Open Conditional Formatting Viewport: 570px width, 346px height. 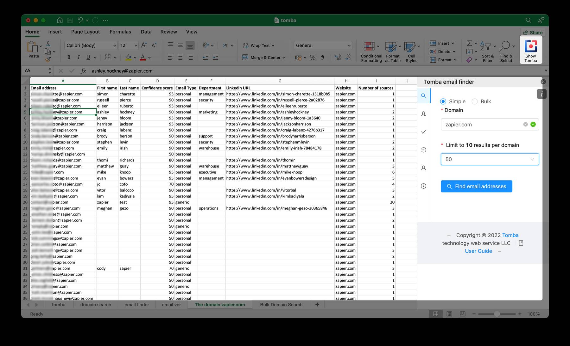click(x=371, y=51)
